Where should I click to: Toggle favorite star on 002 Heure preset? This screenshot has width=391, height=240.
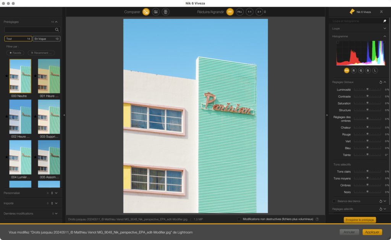pos(7,116)
